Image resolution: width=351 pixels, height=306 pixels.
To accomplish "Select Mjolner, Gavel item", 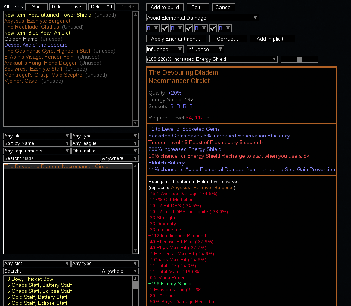I will pyautogui.click(x=68, y=81).
